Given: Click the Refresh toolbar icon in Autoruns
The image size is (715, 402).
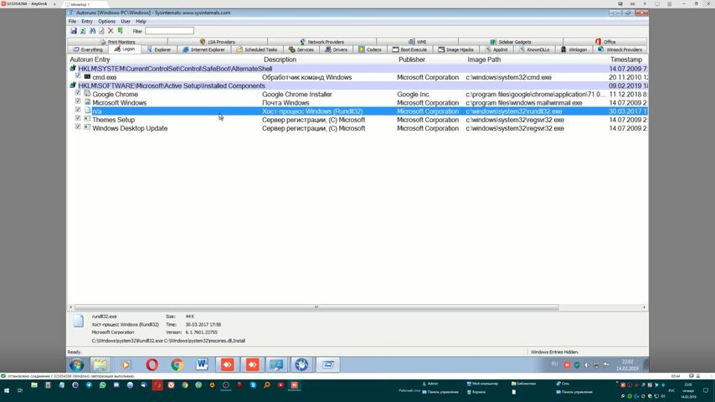Looking at the screenshot, I should tap(83, 31).
